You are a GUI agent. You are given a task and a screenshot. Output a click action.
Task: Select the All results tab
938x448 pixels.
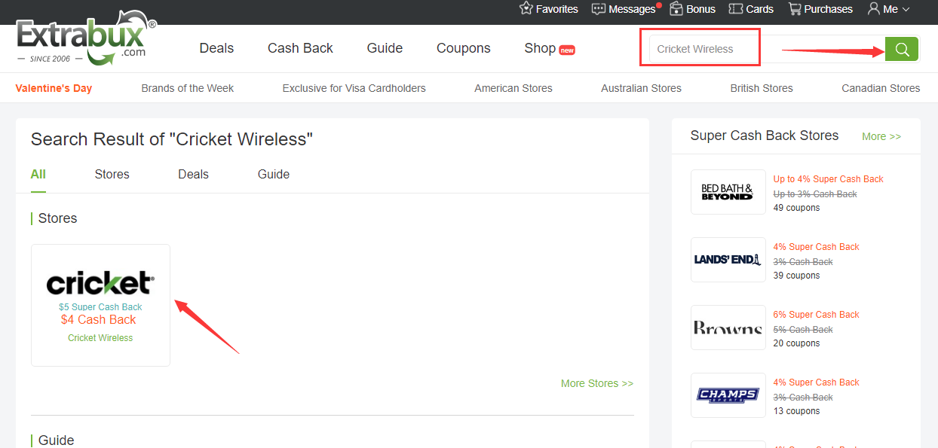(x=38, y=174)
